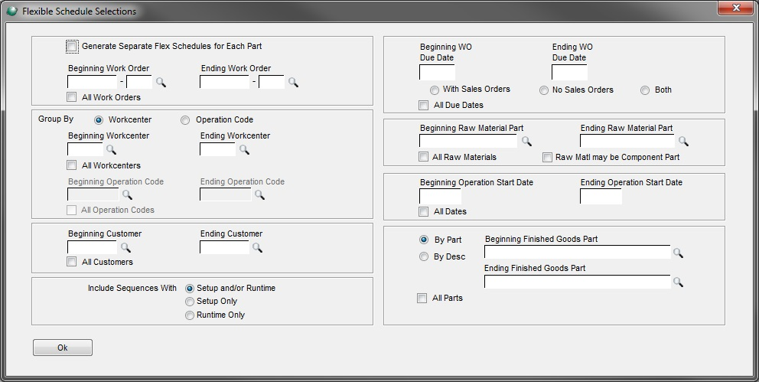The image size is (759, 382).
Task: Select Setup and/or Runtime sequences
Action: click(190, 289)
